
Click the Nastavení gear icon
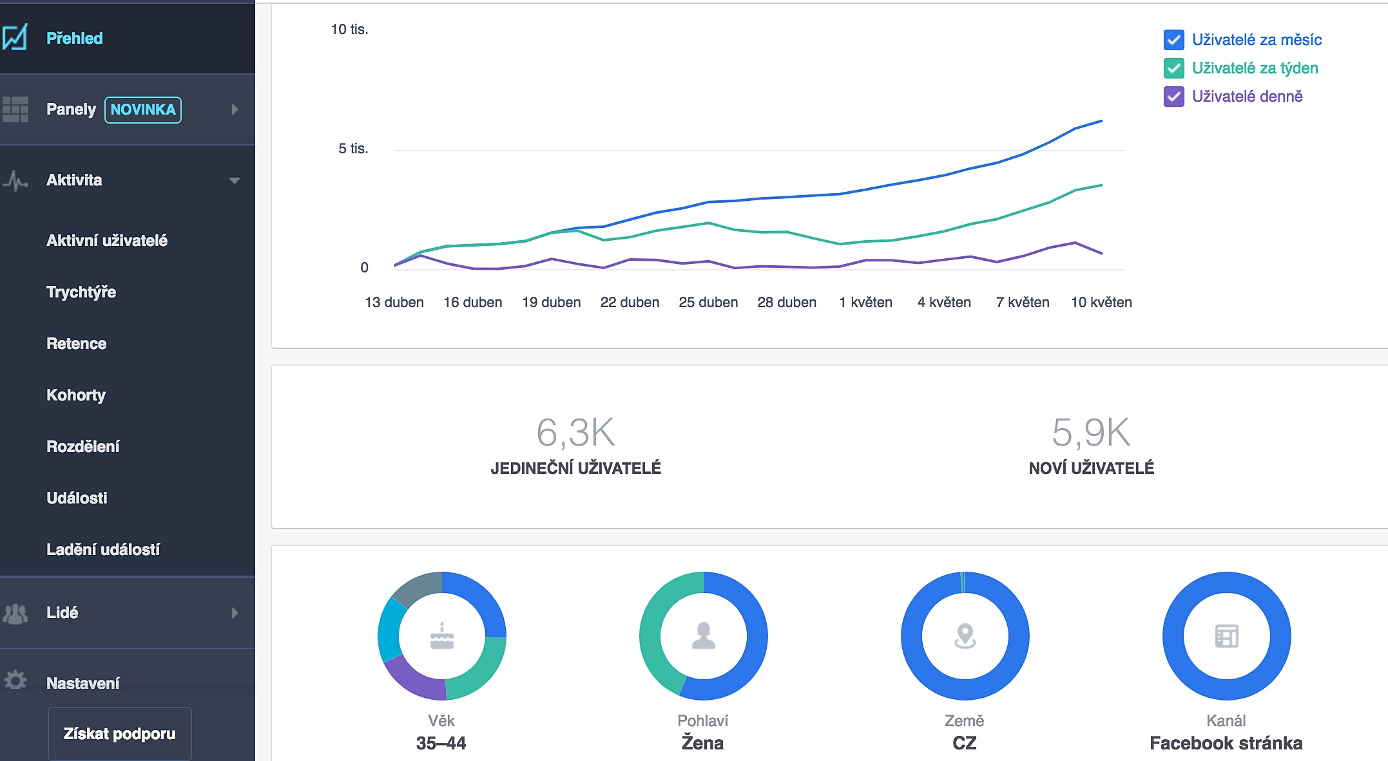tap(15, 680)
